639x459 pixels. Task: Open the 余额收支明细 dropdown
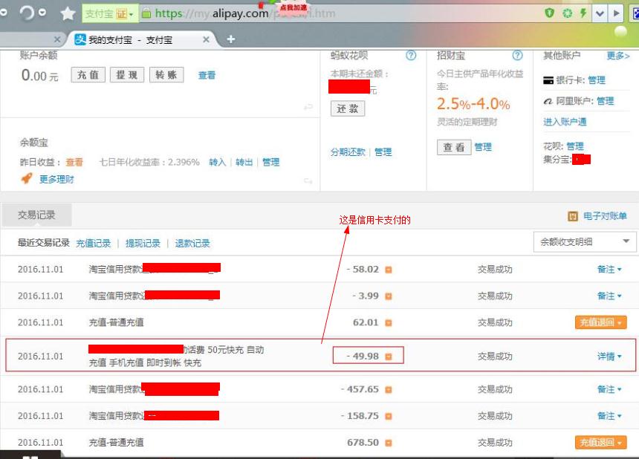[585, 241]
